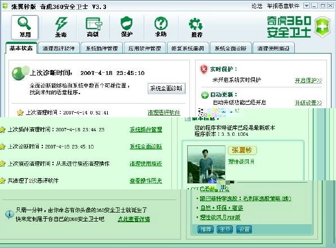Switch to the 修复系统漏洞 tab
The width and height of the screenshot is (336, 248).
click(x=187, y=48)
